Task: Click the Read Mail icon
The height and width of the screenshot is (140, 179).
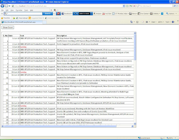Action: (143, 22)
